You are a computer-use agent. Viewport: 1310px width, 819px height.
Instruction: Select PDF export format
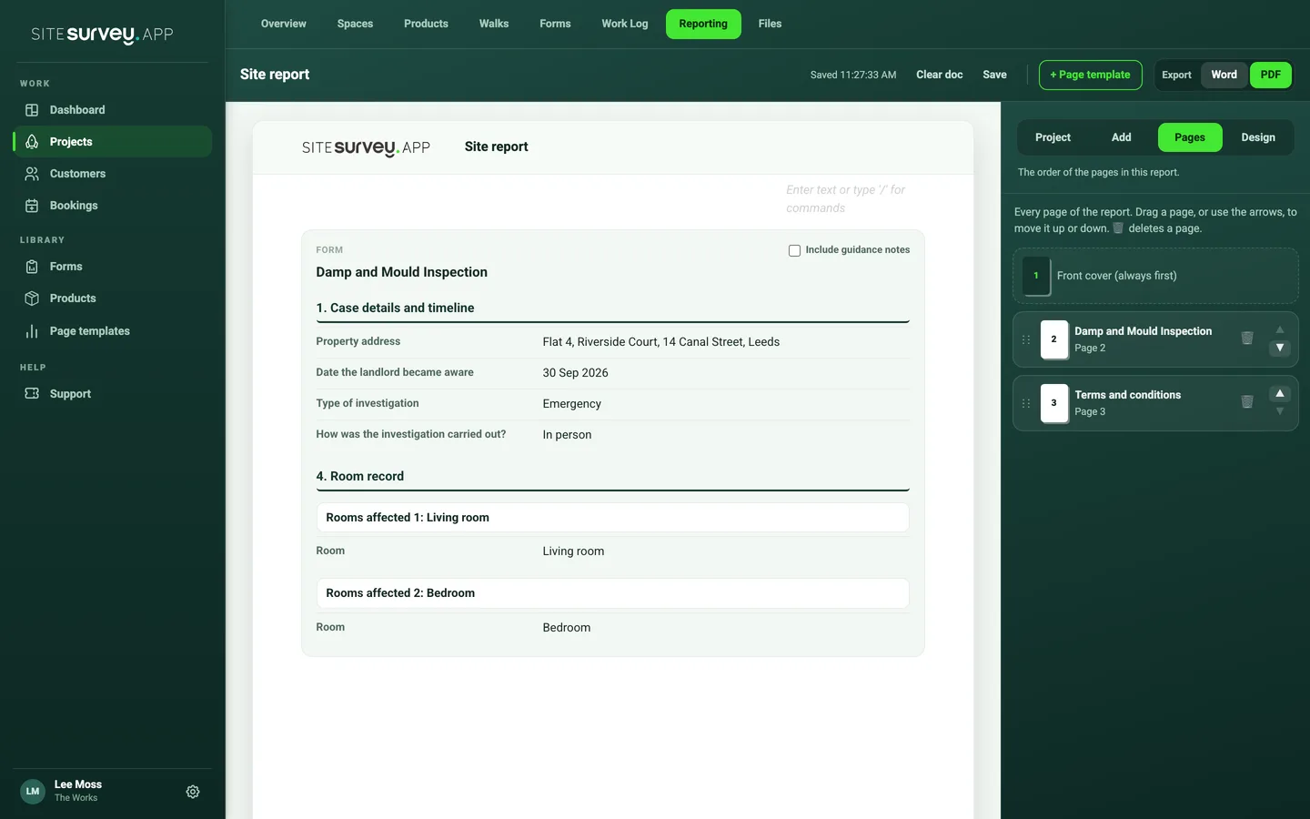point(1271,75)
